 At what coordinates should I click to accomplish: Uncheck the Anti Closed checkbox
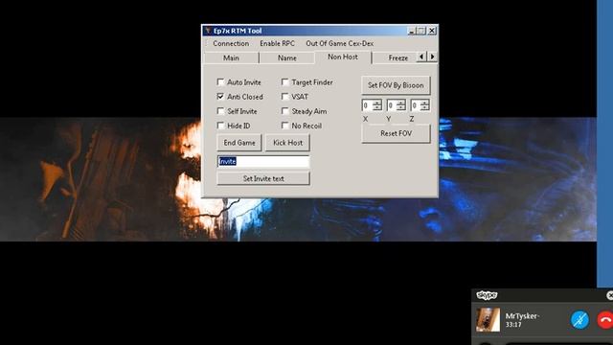tap(220, 97)
